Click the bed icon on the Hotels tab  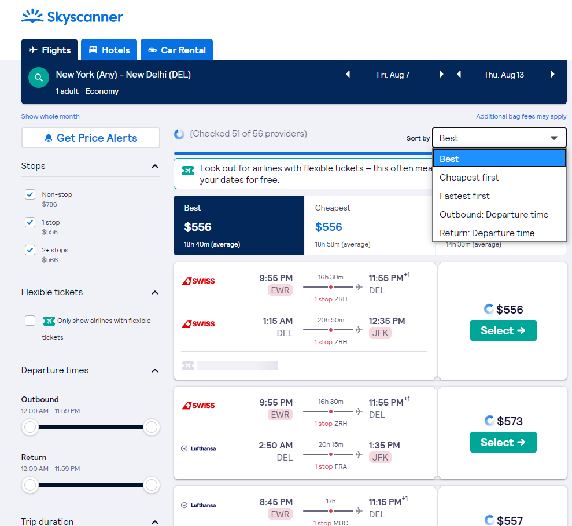click(93, 50)
